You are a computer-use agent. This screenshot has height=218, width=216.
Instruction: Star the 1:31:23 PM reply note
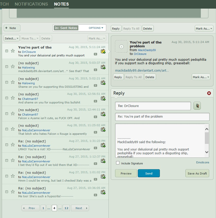[x=13, y=145]
